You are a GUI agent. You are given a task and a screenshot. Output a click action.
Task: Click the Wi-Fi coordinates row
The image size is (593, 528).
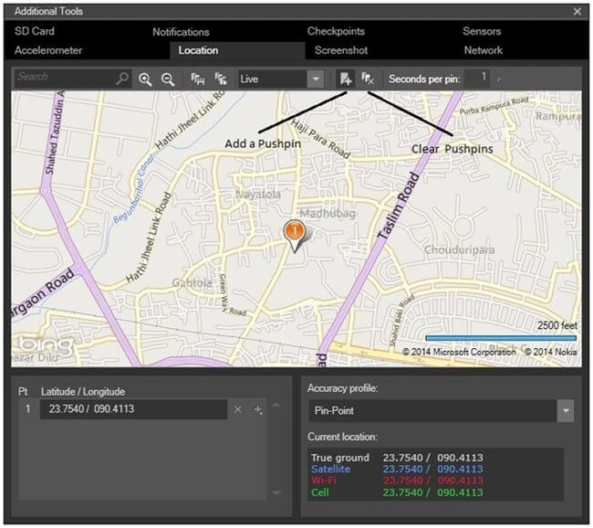click(397, 481)
